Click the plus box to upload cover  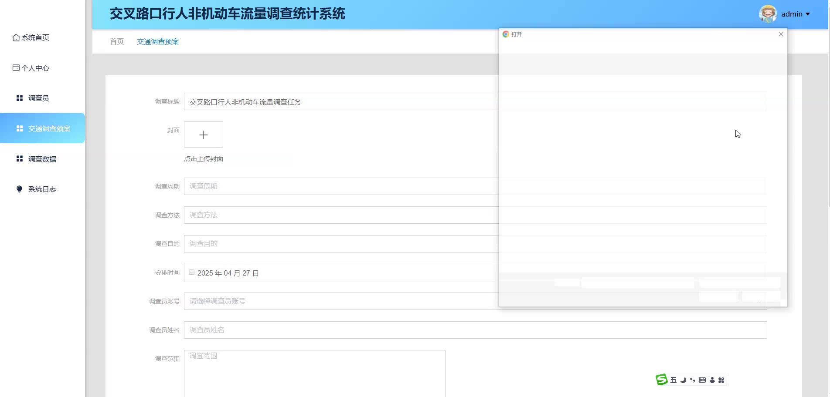[204, 135]
